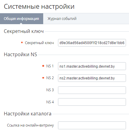This screenshot has height=132, width=129.
Task: Click the NS 4 label text
Action: click(50, 102)
